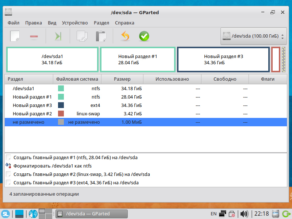Click the New partition toolbar icon

[15, 36]
